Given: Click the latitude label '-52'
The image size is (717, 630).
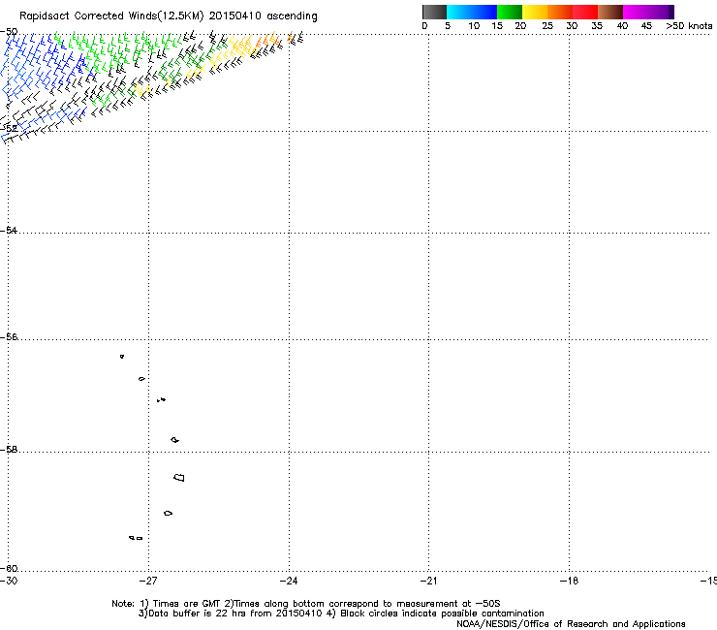Looking at the screenshot, I should coord(9,128).
